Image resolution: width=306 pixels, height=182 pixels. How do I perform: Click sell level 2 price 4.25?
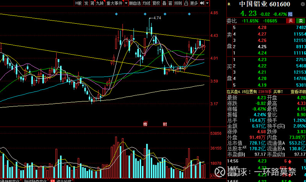262,47
